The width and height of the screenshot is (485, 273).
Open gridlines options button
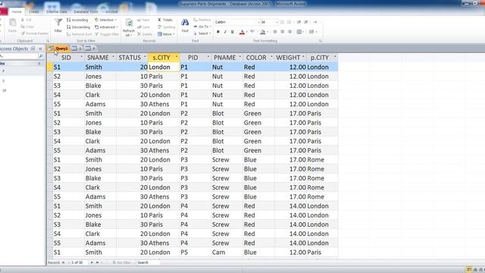(x=299, y=32)
